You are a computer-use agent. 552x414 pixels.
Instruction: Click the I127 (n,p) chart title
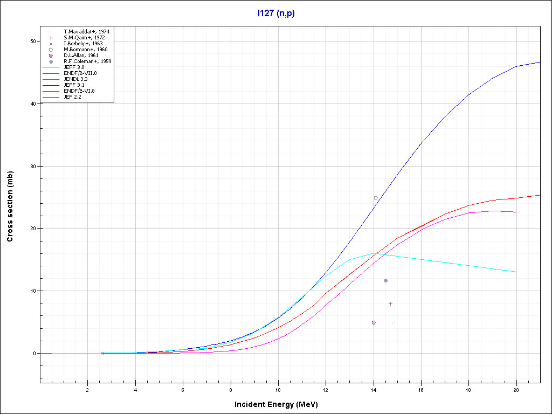click(275, 13)
